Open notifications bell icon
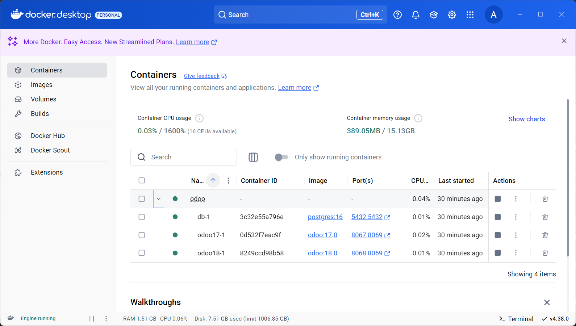 416,15
